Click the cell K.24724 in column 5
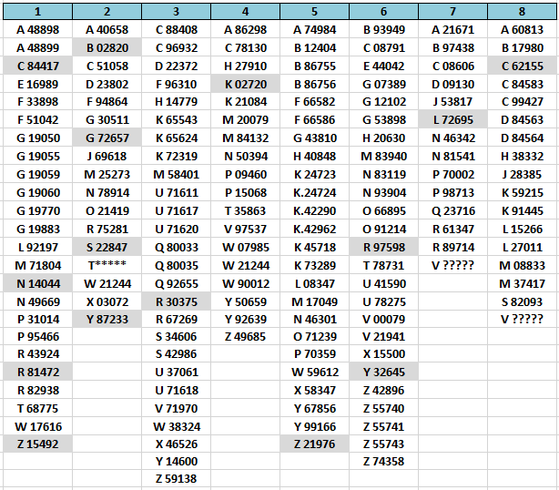 click(314, 192)
